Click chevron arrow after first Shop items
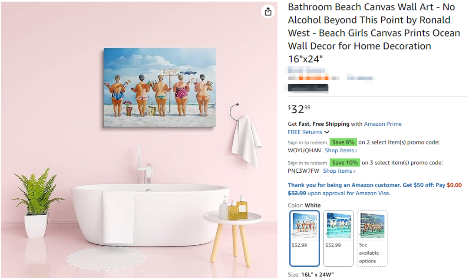The image size is (469, 279). point(356,151)
